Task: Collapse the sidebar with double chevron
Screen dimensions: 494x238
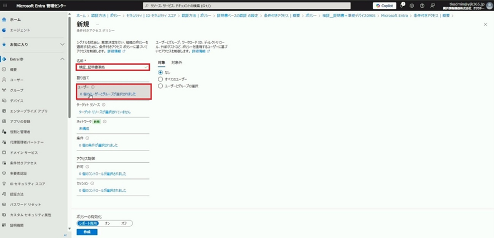Action: [x=65, y=235]
